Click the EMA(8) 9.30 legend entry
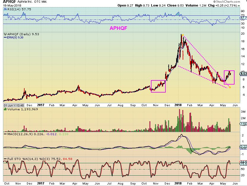The height and width of the screenshot is (186, 247). coord(15,38)
